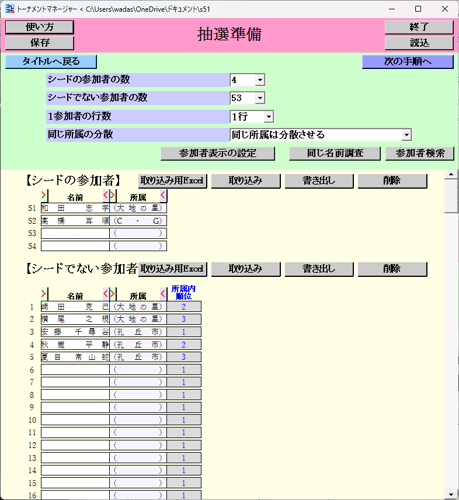Click right red arrow of non-seed 所属 column
459x500 pixels.
pyautogui.click(x=163, y=293)
